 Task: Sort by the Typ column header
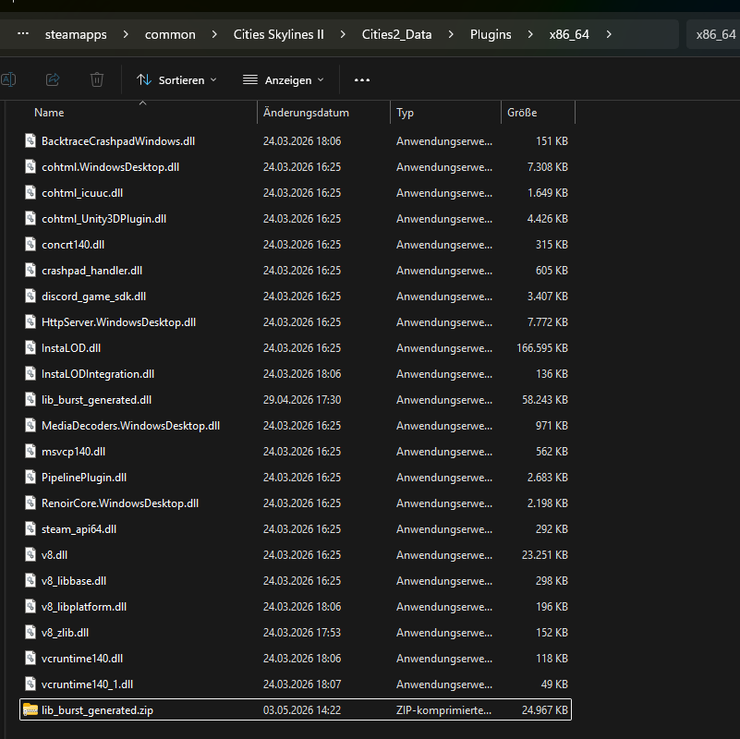coord(405,113)
